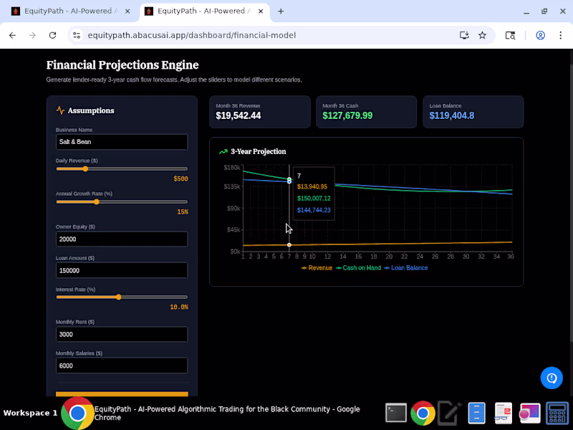Click the install app icon in address bar

[464, 35]
